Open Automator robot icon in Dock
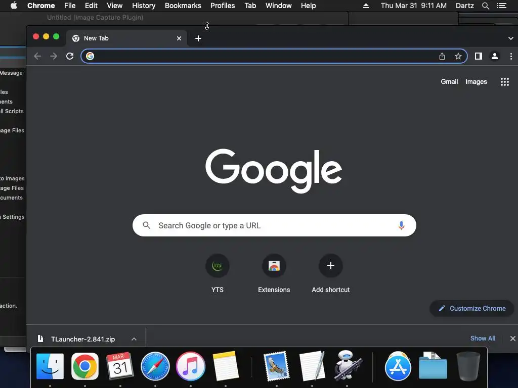 (347, 366)
